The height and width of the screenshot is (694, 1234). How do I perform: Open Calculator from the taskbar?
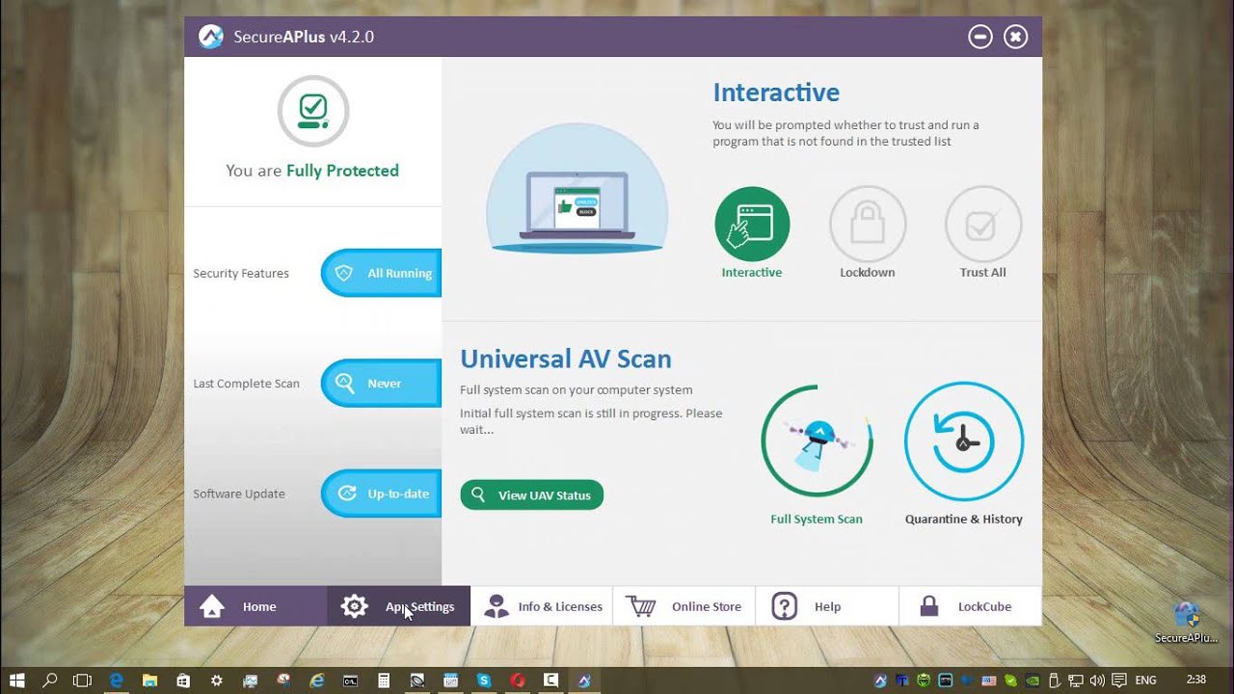coord(384,680)
